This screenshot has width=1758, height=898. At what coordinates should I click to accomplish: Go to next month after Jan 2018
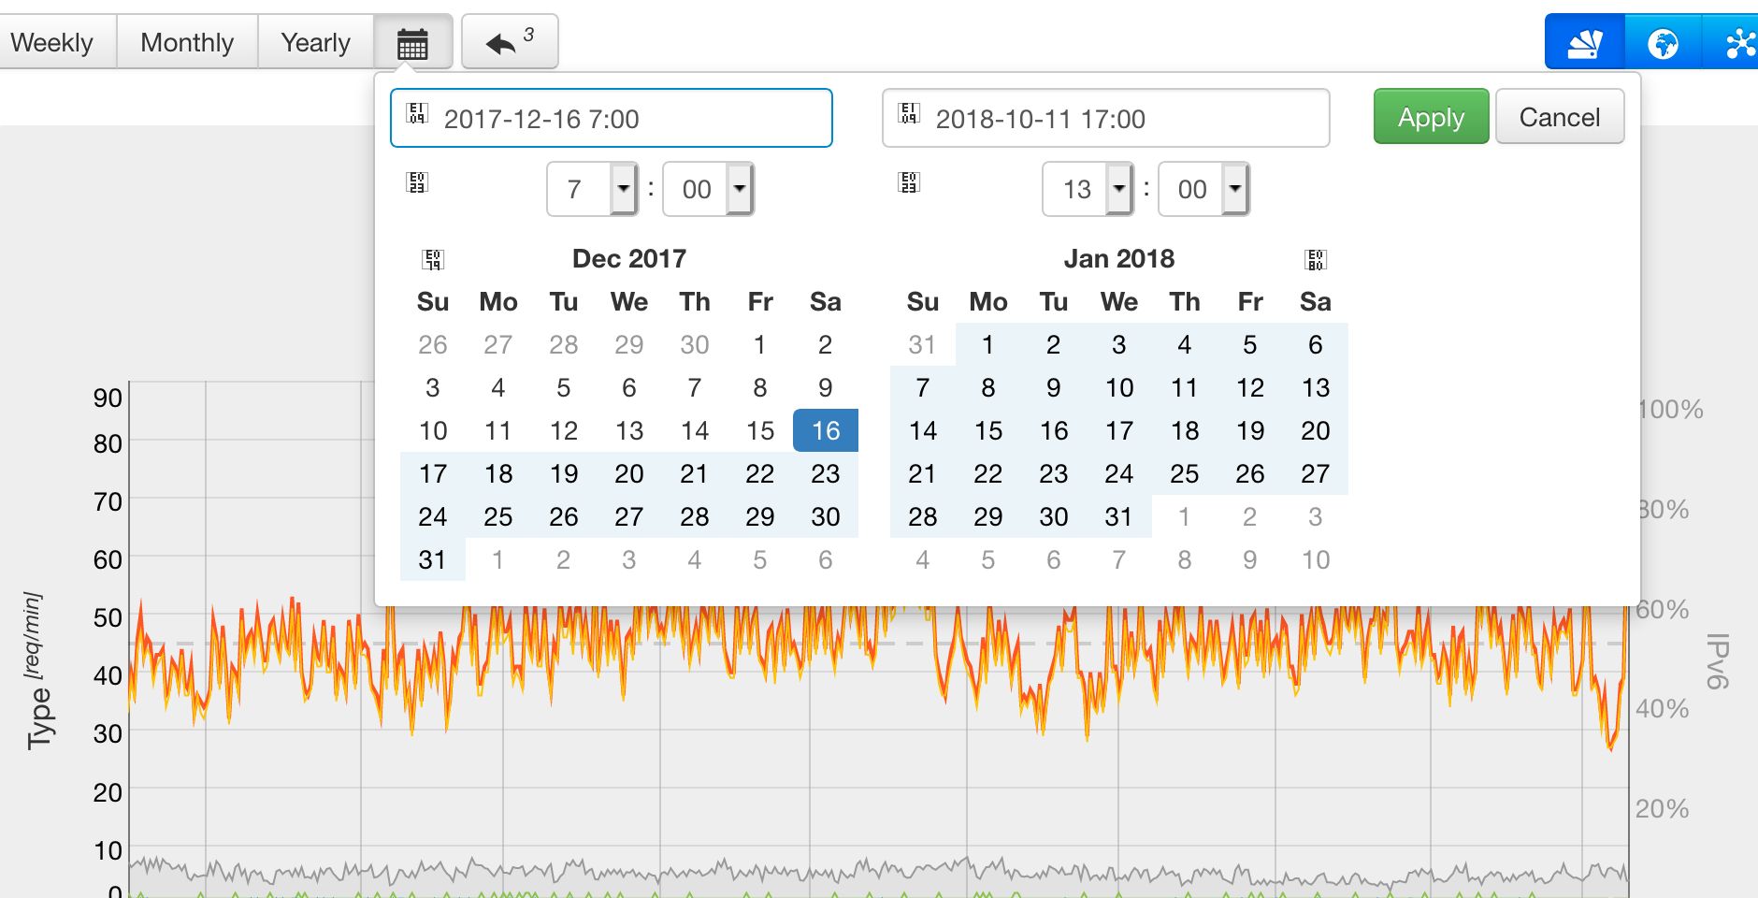click(1316, 259)
